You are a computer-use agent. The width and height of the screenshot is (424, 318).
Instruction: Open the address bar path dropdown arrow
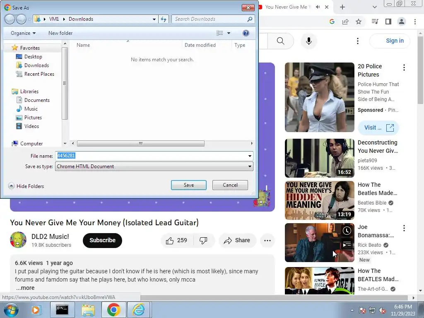point(154,19)
